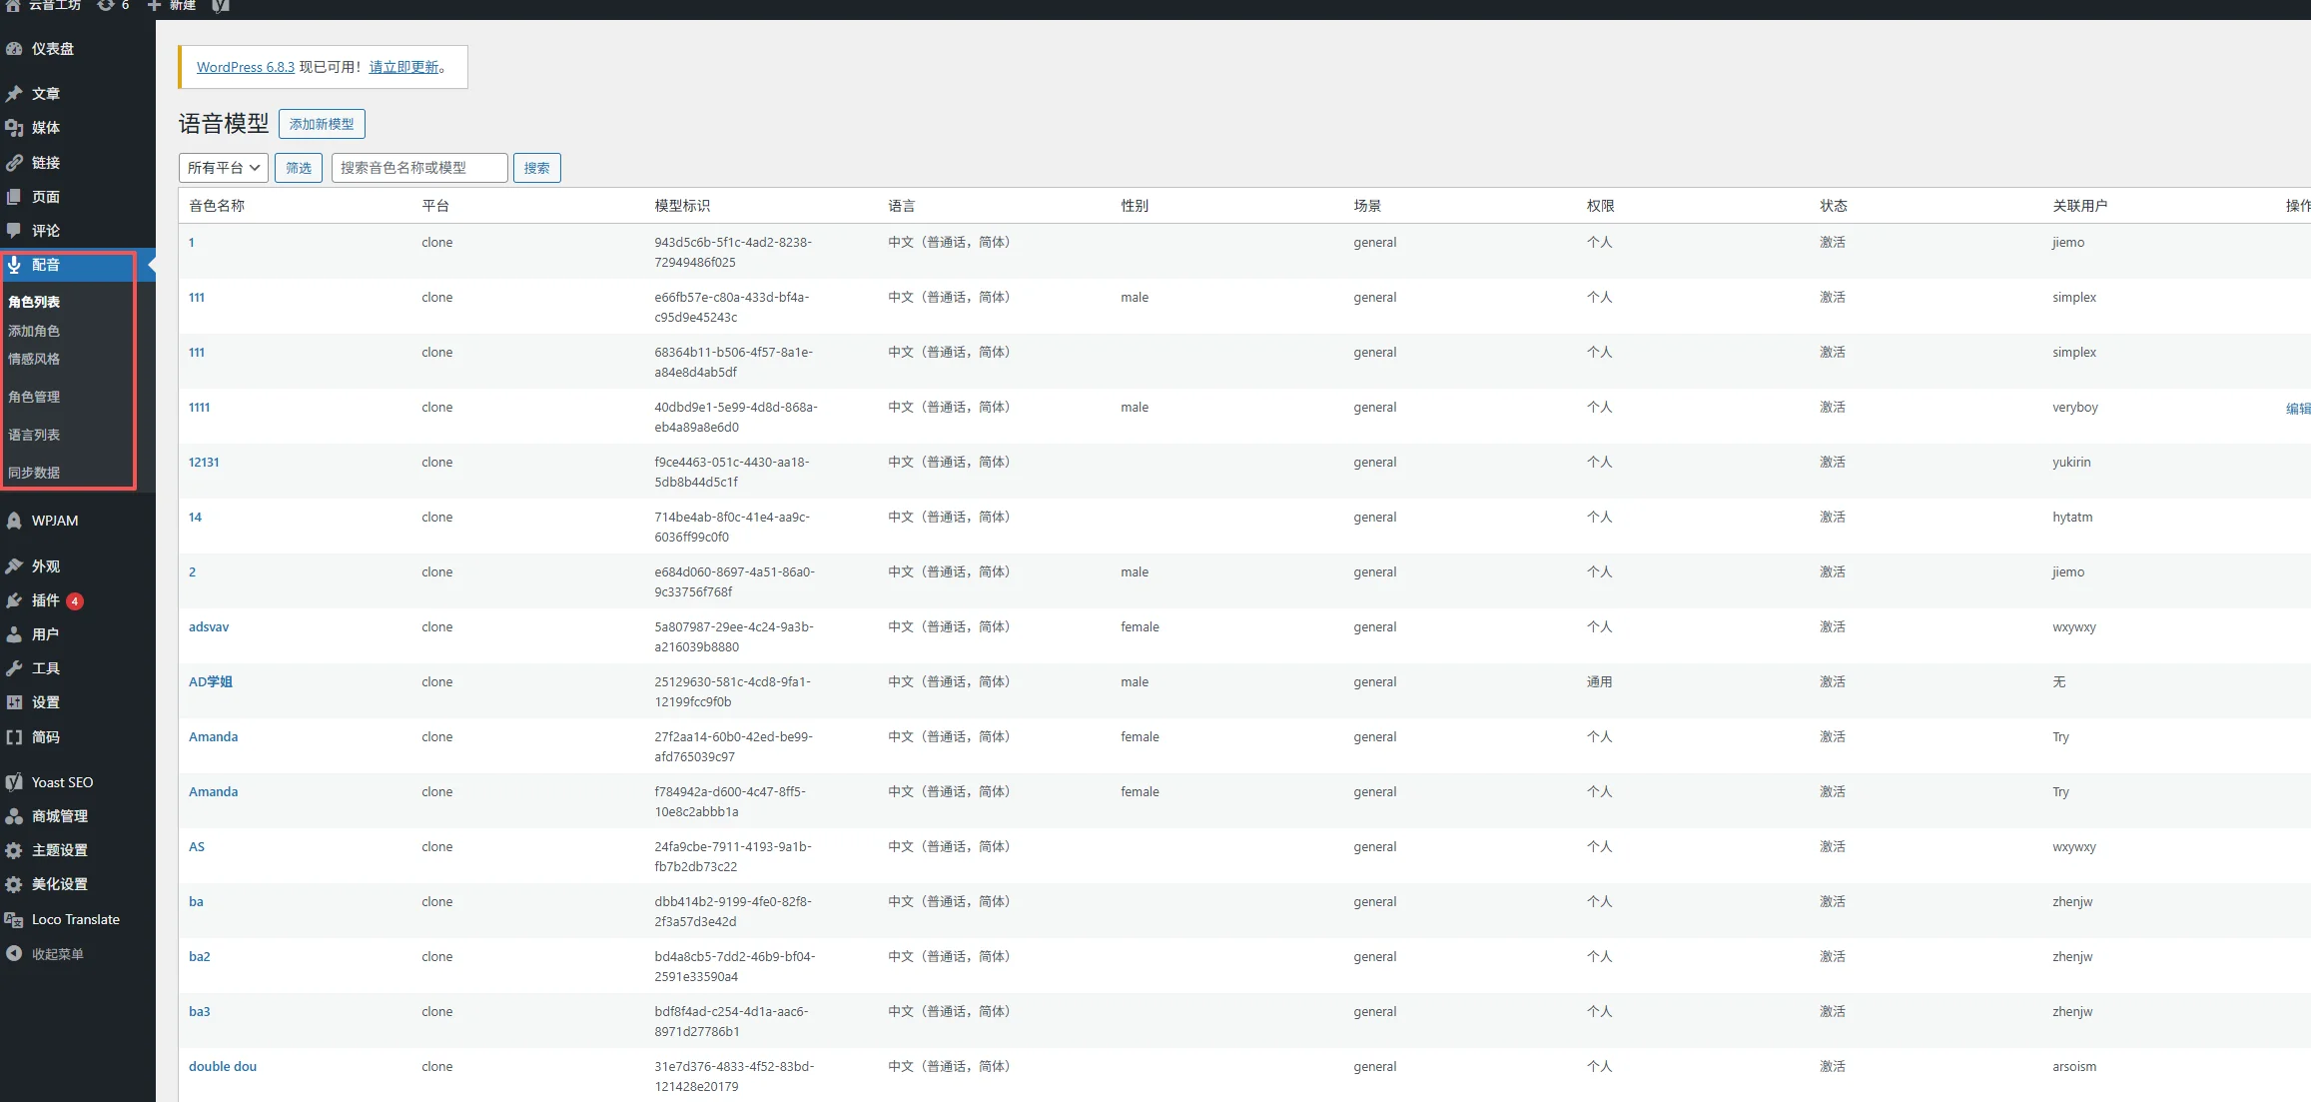Click the 仪表盘 dashboard icon
The image size is (2311, 1102).
click(14, 48)
